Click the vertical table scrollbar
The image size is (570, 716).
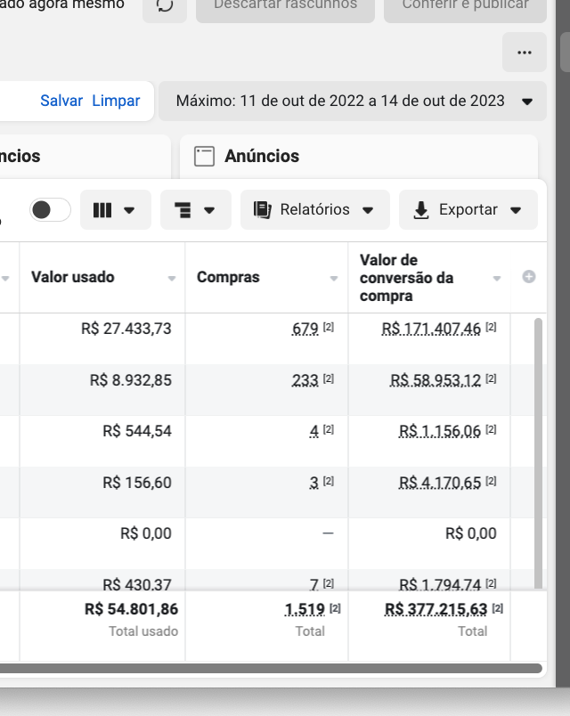pos(538,445)
